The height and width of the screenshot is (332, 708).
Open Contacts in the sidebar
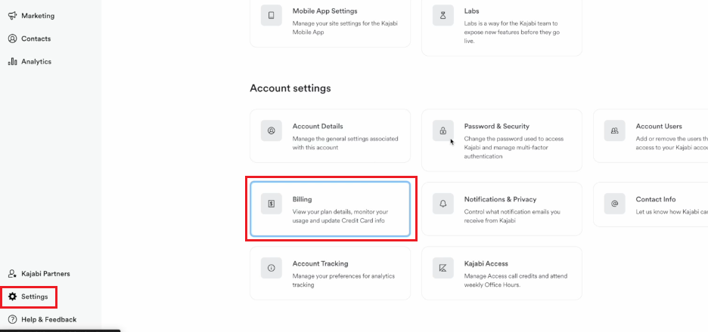click(x=36, y=38)
